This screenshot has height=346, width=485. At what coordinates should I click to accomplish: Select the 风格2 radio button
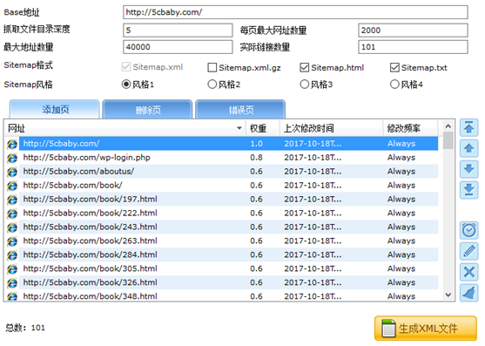click(212, 85)
